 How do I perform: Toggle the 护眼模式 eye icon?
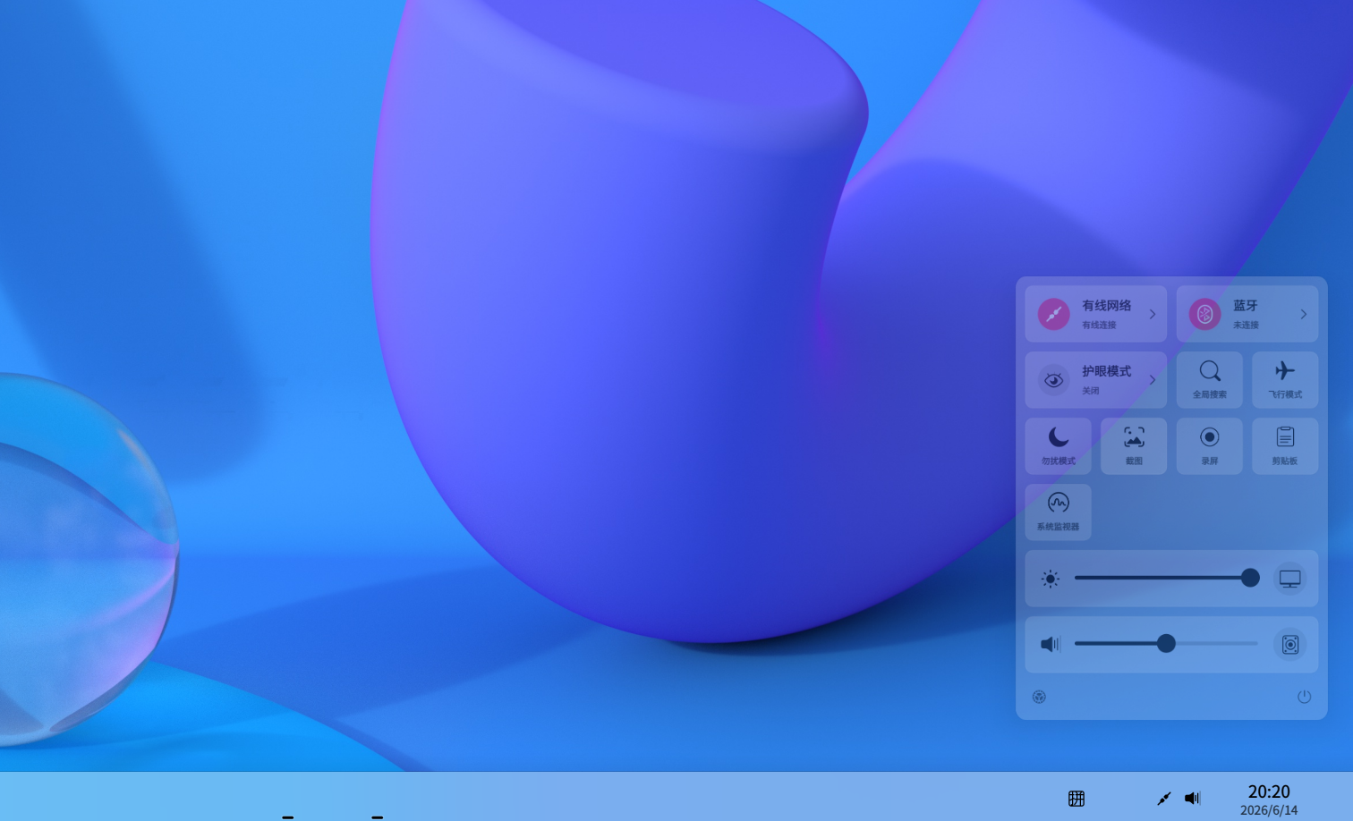click(1054, 380)
